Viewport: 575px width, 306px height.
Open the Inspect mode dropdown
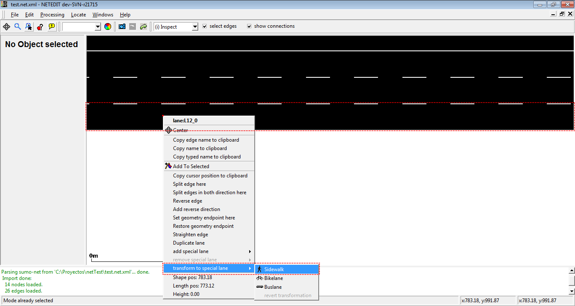(x=194, y=27)
